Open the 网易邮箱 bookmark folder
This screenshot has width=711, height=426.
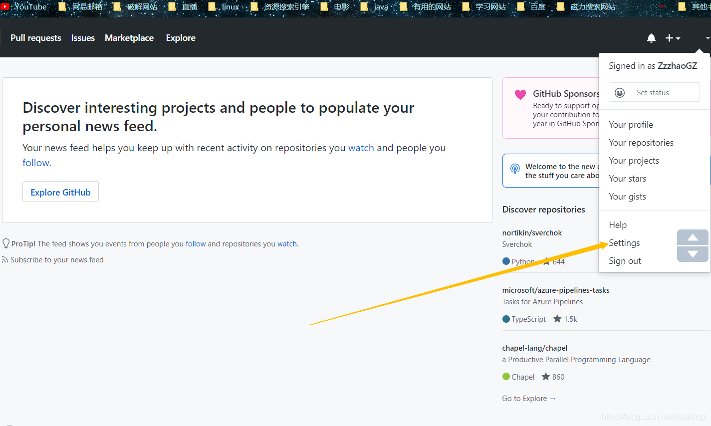point(80,6)
